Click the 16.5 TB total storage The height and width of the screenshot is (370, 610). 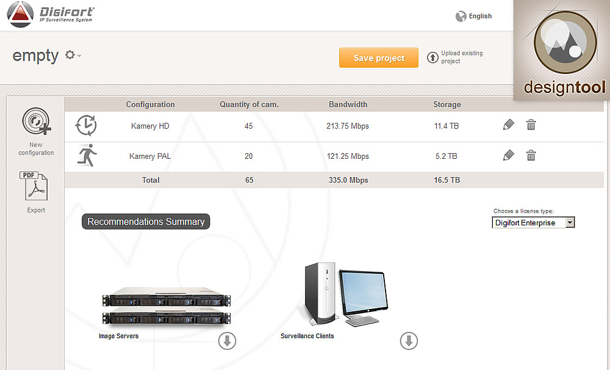(x=447, y=180)
